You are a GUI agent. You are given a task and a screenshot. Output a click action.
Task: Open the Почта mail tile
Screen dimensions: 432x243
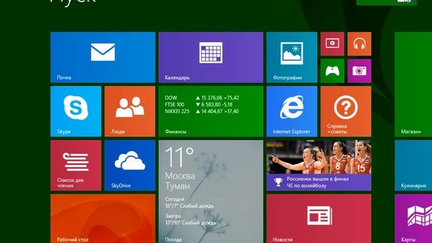point(103,57)
